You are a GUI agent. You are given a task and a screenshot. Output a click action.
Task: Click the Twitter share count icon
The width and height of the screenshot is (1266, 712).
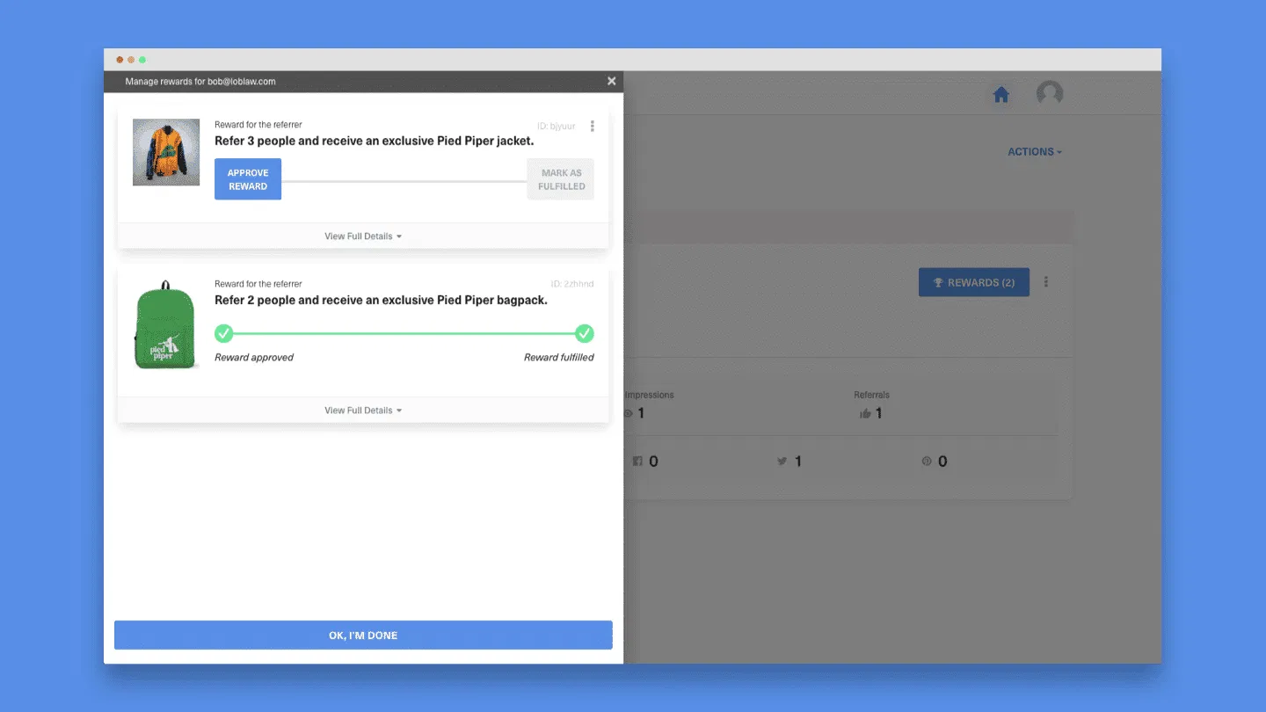tap(782, 461)
